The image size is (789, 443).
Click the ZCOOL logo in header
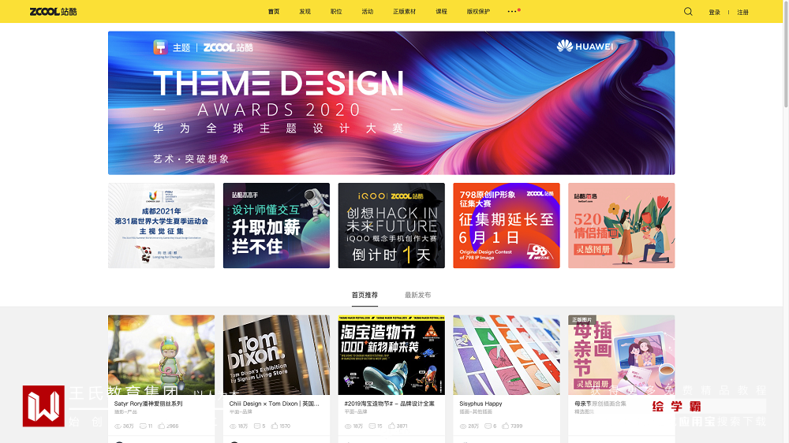pos(54,12)
